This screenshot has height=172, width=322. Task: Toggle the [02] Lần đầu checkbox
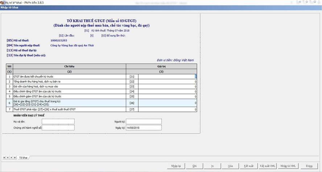coord(92,36)
